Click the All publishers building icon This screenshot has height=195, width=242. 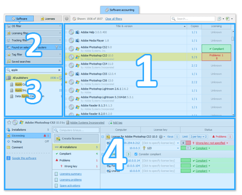[x=8, y=78]
